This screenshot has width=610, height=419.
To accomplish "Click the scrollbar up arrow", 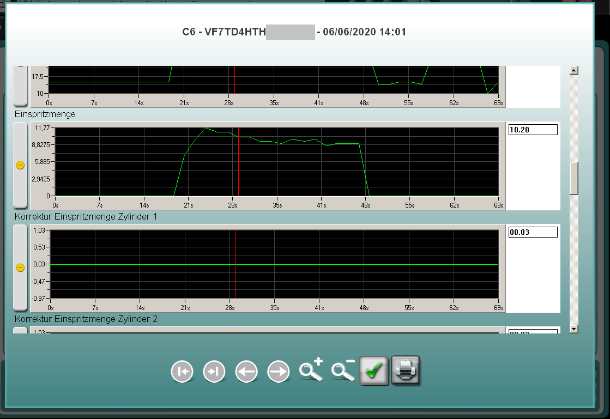I will pos(574,70).
